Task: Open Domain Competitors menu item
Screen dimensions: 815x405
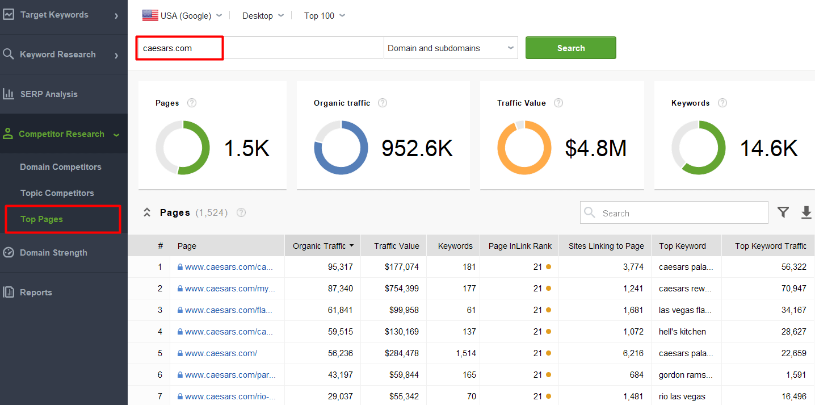Action: [x=61, y=167]
